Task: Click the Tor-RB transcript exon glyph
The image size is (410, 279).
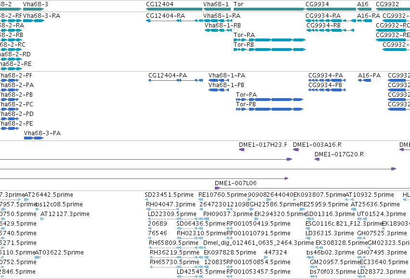Action: point(269,50)
